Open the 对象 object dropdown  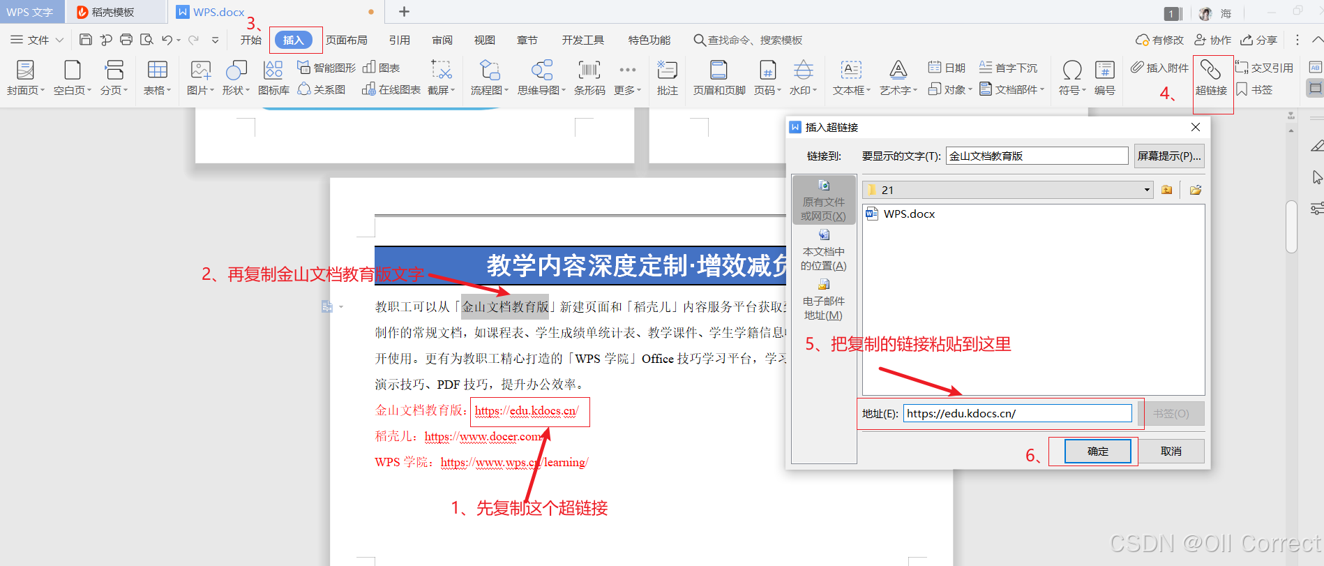(949, 89)
